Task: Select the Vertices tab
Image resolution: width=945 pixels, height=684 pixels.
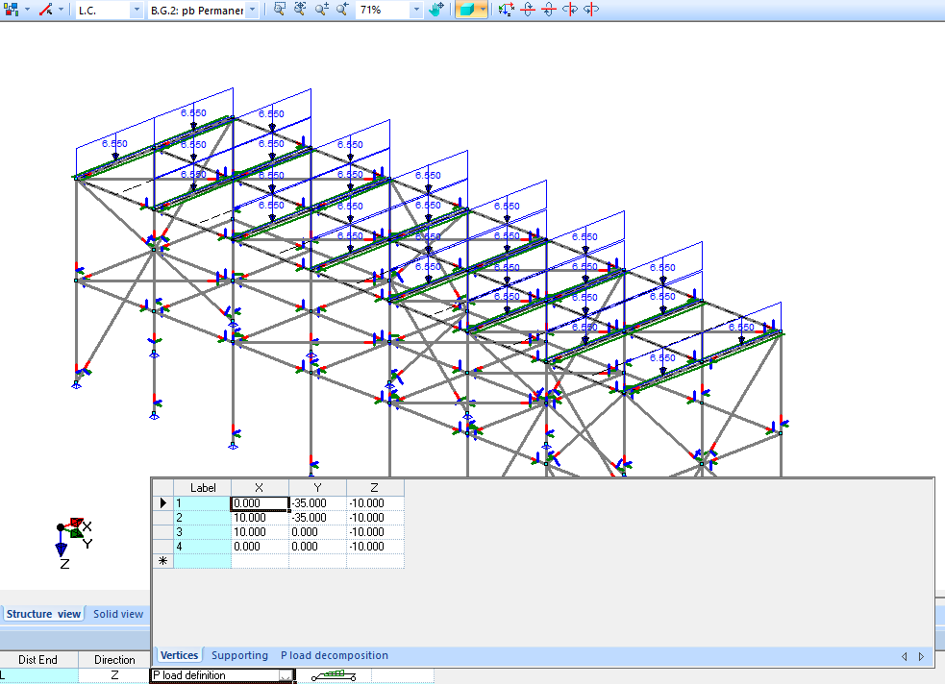Action: pyautogui.click(x=179, y=655)
